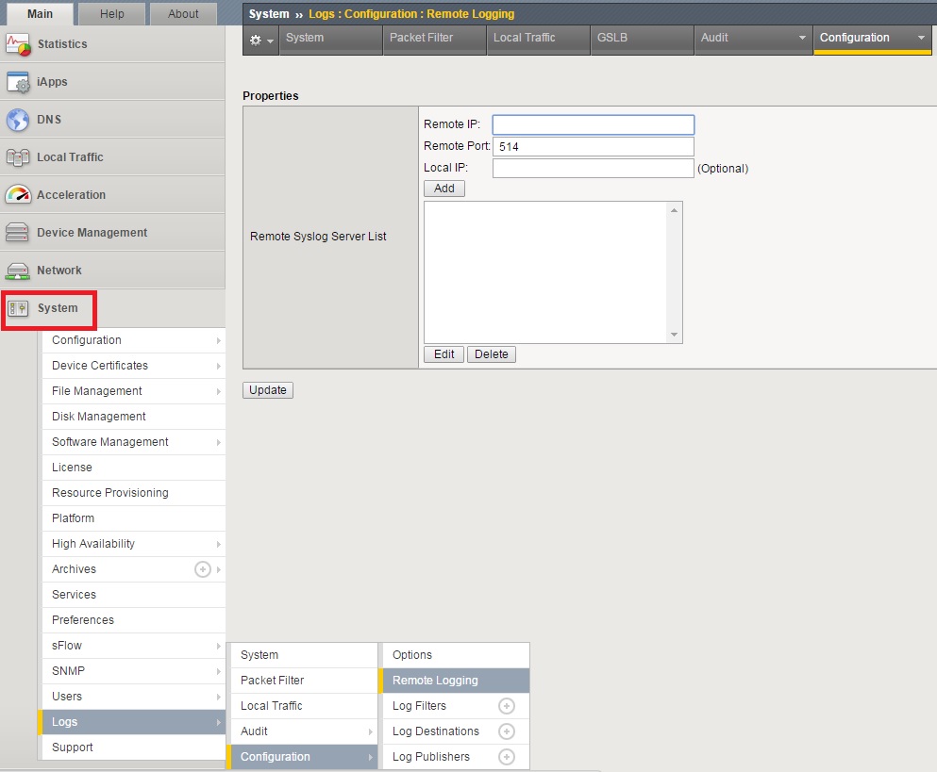
Task: Click the server list scrollbar down arrow
Action: 674,335
